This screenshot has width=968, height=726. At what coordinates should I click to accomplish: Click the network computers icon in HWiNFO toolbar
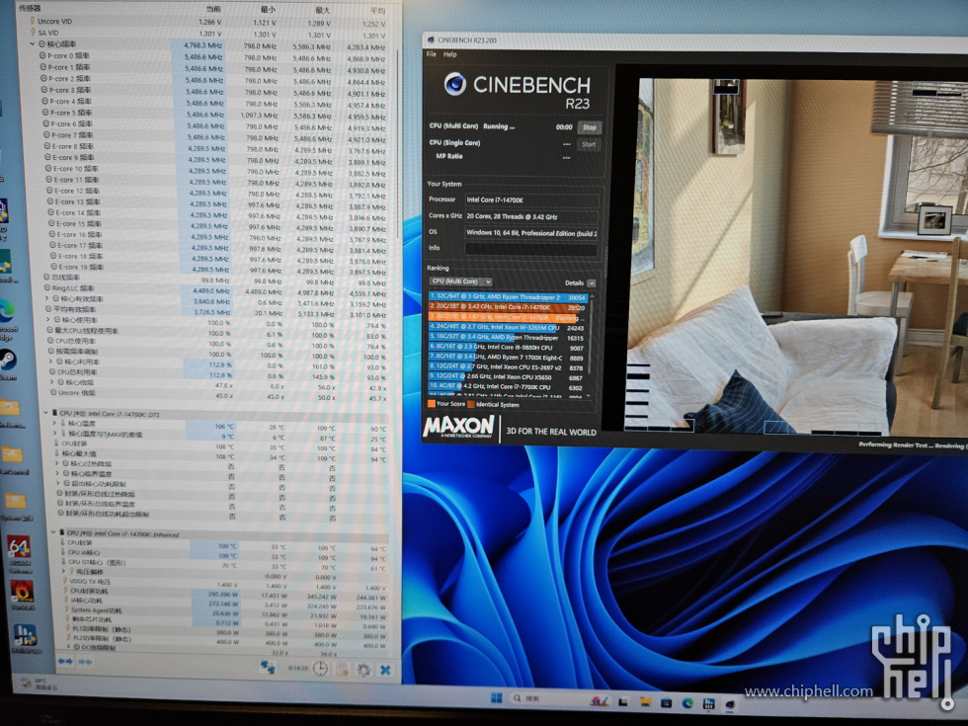tap(268, 668)
